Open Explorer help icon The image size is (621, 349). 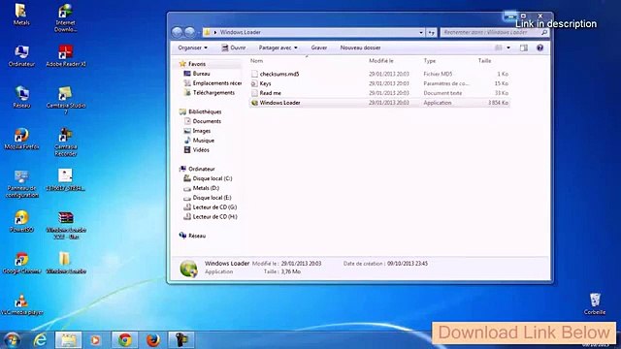[539, 48]
